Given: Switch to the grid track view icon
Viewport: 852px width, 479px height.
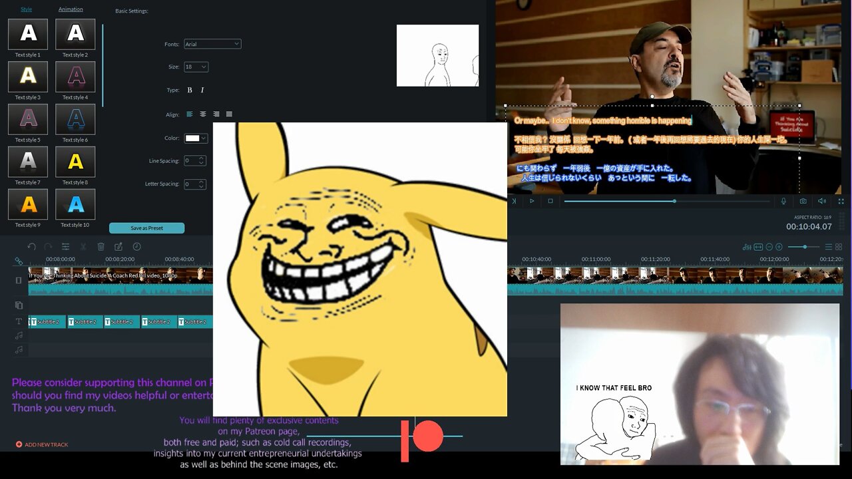Looking at the screenshot, I should click(x=839, y=247).
